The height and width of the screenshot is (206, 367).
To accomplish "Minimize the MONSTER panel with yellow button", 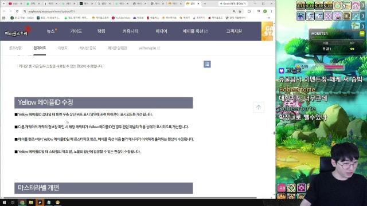I will 362,34.
